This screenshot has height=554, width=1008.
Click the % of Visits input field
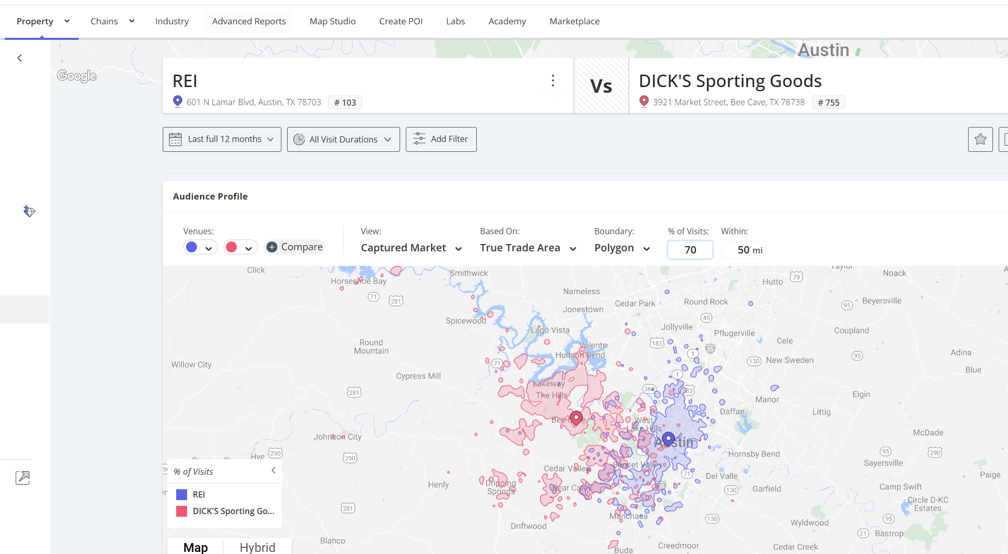[x=690, y=250]
